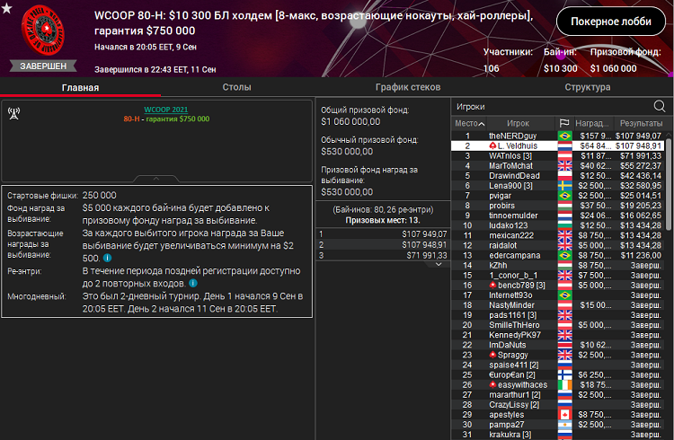This screenshot has height=440, width=674.
Task: Click first place payout $107 949,07 row
Action: 383,234
